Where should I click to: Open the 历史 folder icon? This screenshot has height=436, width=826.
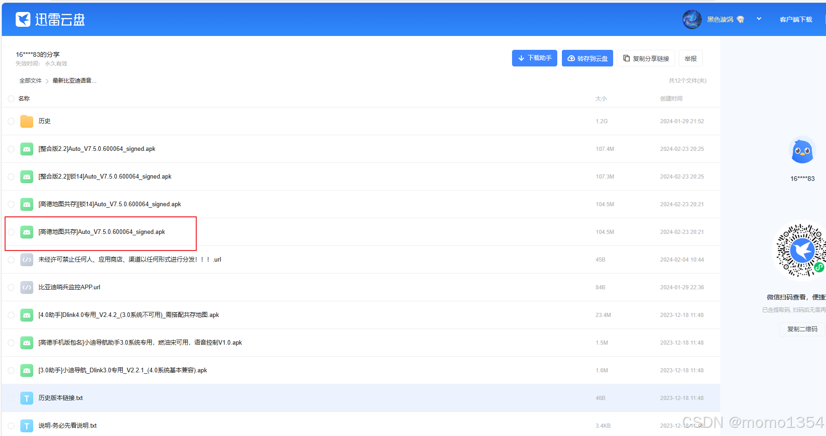pyautogui.click(x=27, y=121)
